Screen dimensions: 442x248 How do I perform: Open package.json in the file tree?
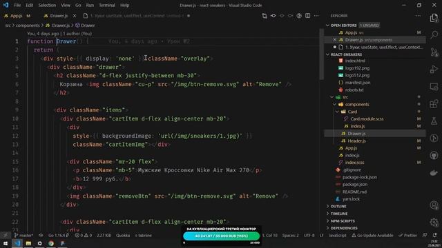point(354,185)
